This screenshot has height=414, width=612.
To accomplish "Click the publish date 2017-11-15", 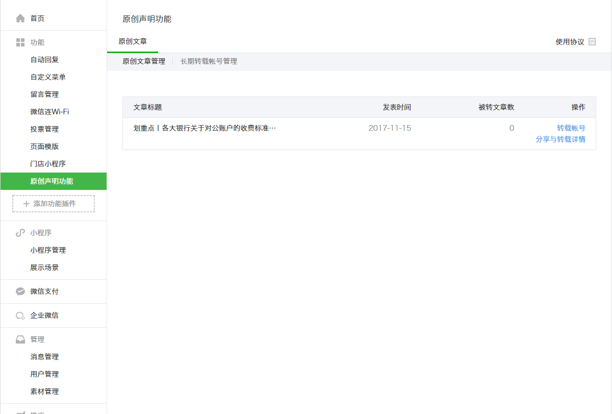I will pos(390,128).
